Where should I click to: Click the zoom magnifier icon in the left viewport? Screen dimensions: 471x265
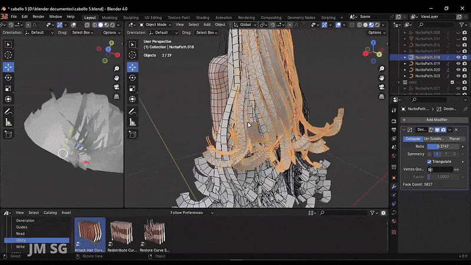click(x=117, y=69)
